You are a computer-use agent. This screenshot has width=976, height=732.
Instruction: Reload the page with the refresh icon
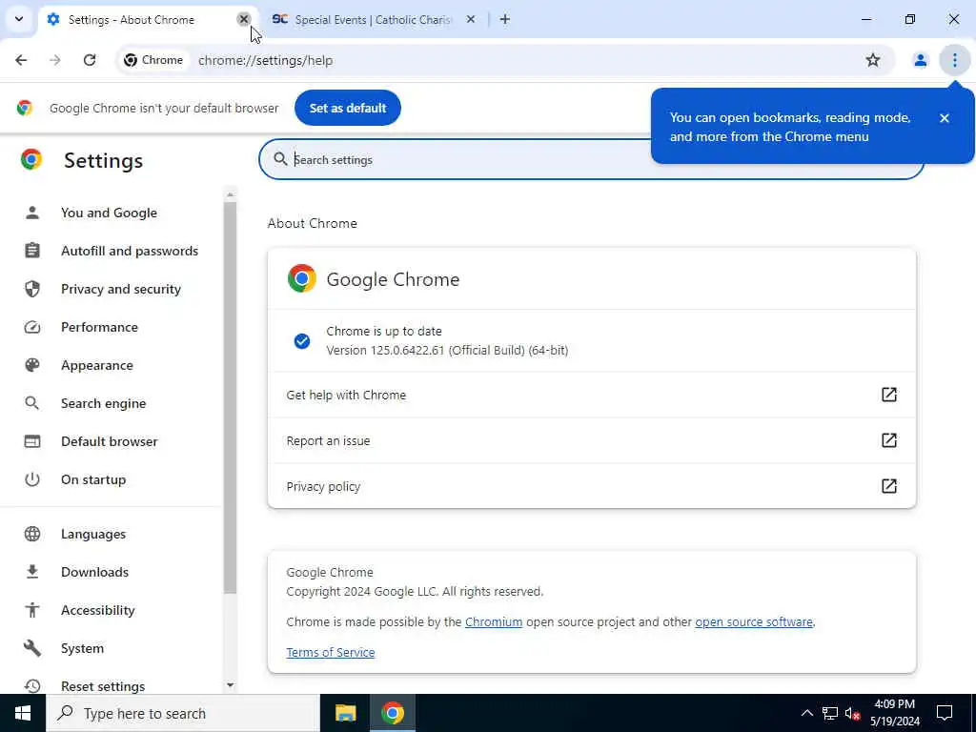(90, 60)
